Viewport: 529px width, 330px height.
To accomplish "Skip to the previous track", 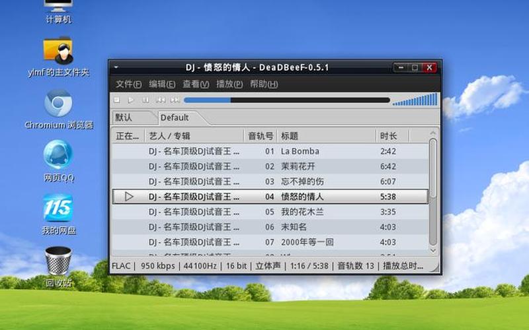I will [161, 100].
